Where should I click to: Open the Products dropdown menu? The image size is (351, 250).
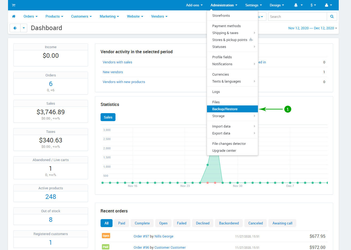54,16
